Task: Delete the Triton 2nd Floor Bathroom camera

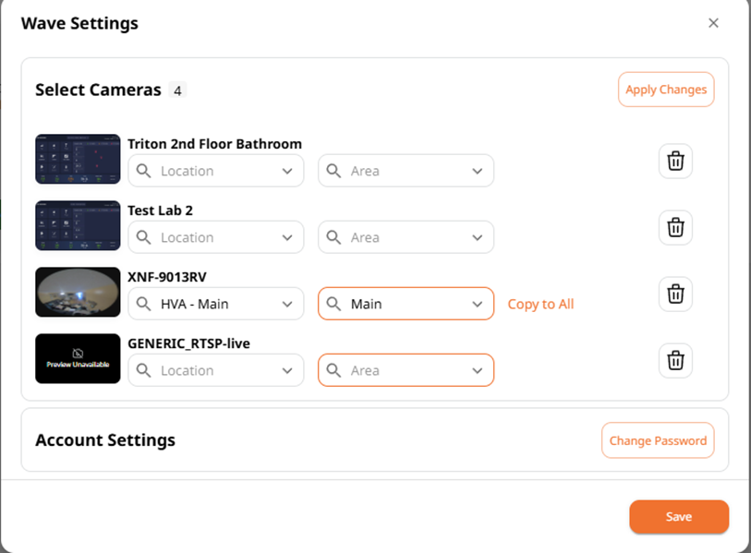Action: tap(675, 161)
